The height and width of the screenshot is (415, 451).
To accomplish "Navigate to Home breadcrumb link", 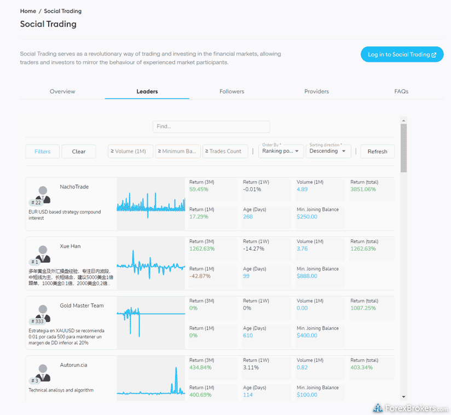I will [x=28, y=11].
